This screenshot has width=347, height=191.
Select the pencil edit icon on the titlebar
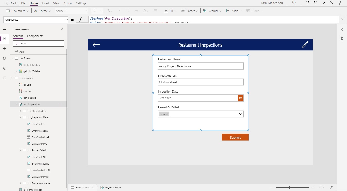[305, 44]
